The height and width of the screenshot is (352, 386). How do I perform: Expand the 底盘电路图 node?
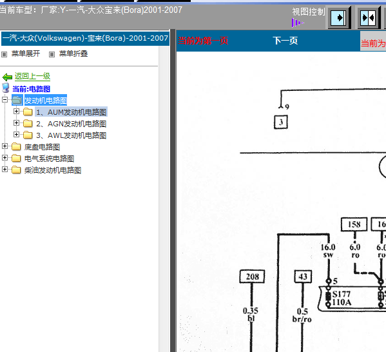tap(5, 146)
